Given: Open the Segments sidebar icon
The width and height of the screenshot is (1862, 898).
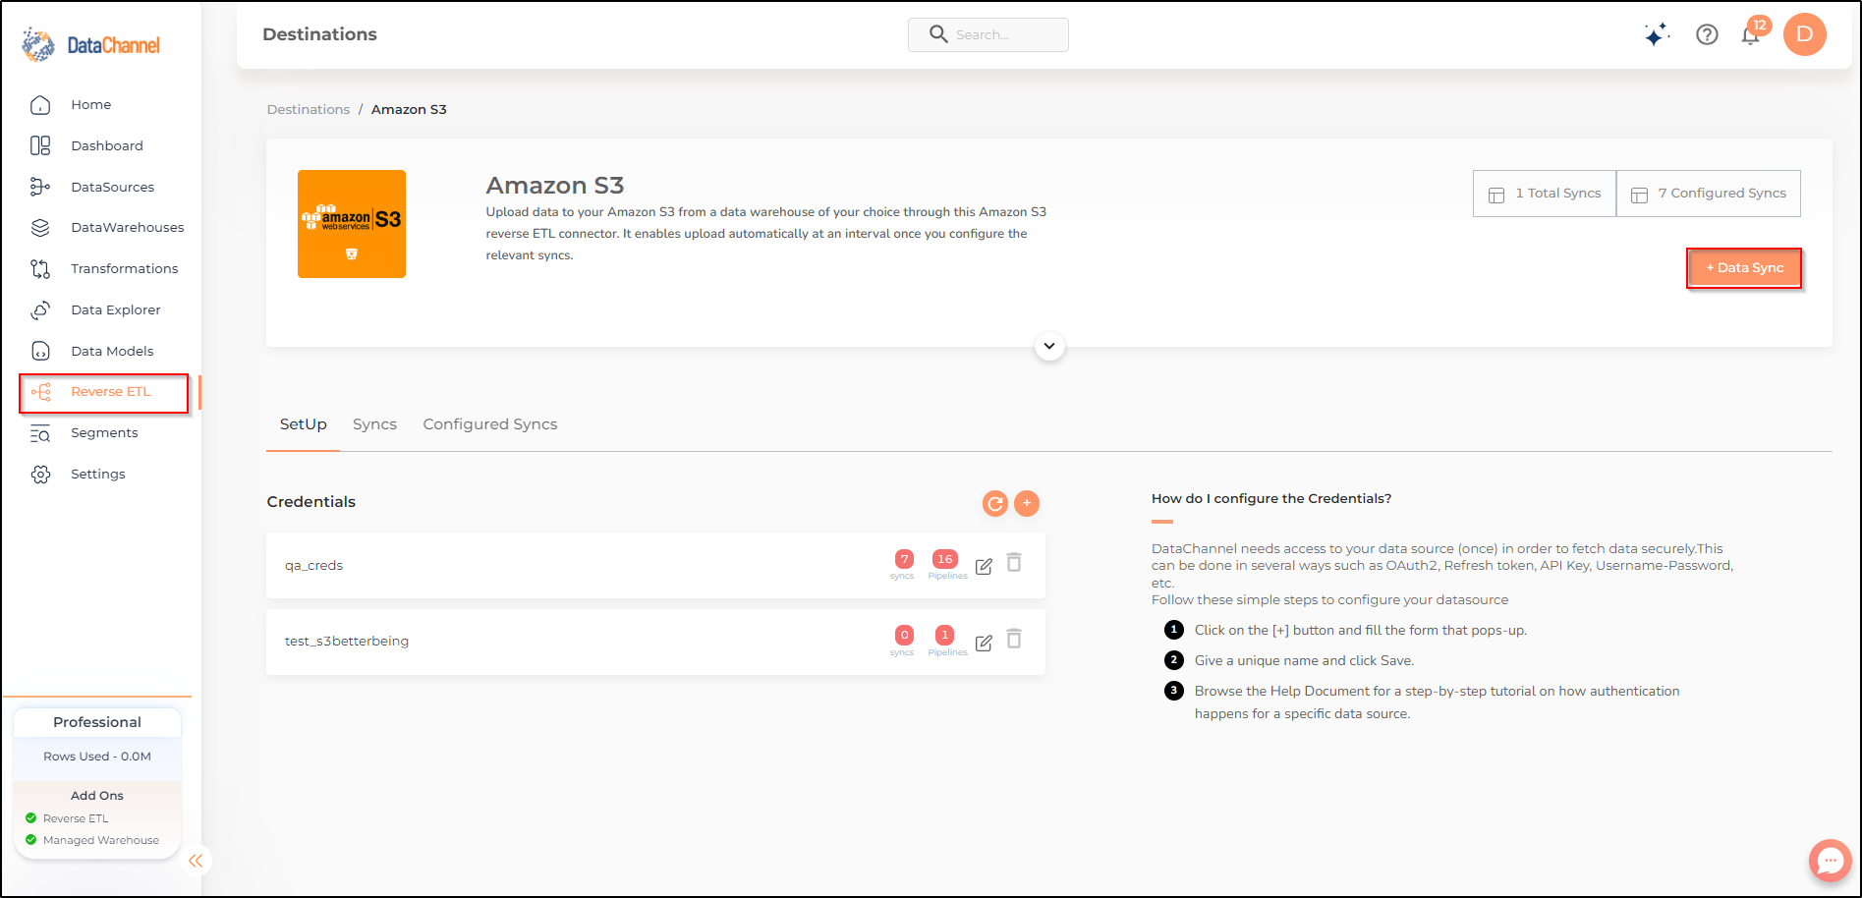Looking at the screenshot, I should pos(40,433).
